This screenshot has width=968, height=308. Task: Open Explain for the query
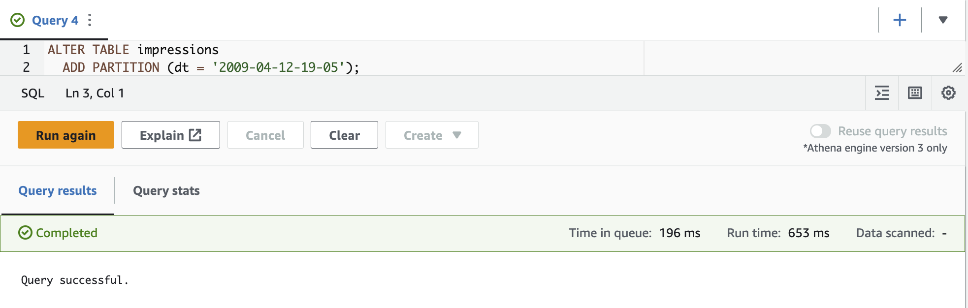coord(171,135)
